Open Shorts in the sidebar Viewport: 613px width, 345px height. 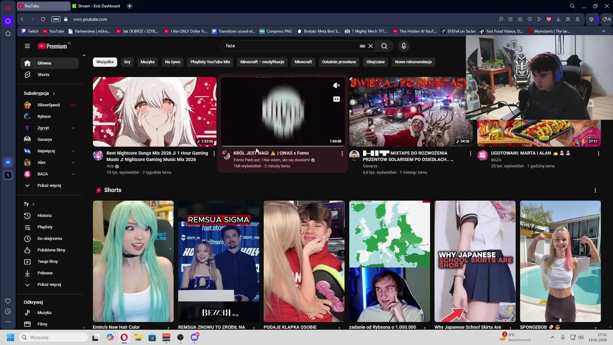tap(49, 75)
